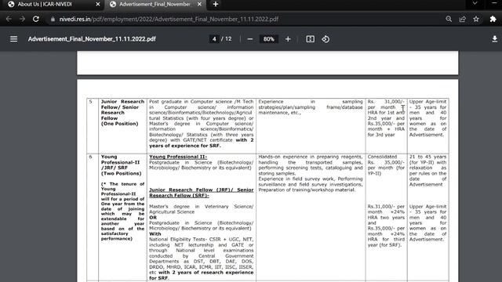Click the bold 'OR' text in qualifications
The width and height of the screenshot is (502, 282).
coord(153,218)
